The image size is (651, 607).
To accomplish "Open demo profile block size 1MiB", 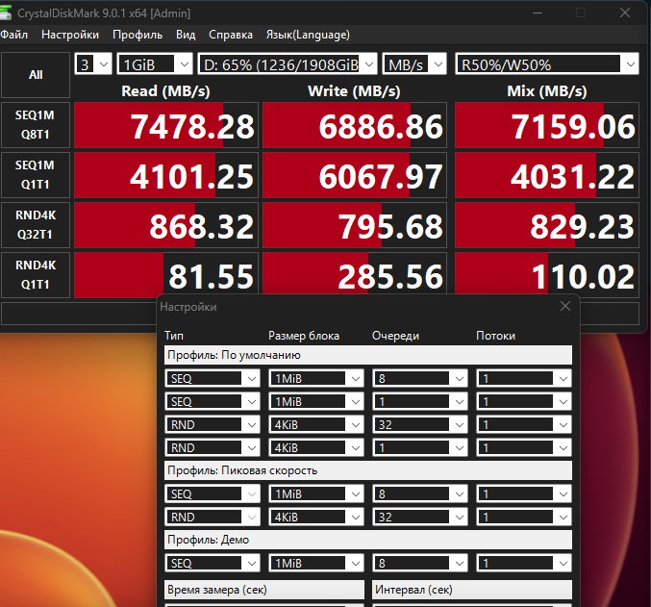I will (316, 563).
